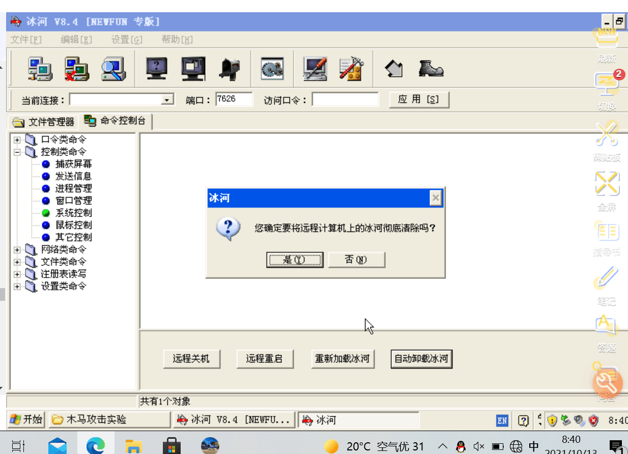Click the hammer local settings icon

352,69
